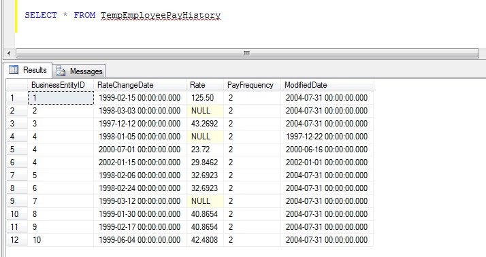The height and width of the screenshot is (257, 486).
Task: Click RateChangeDate 2000-07-01 cell
Action: click(140, 150)
